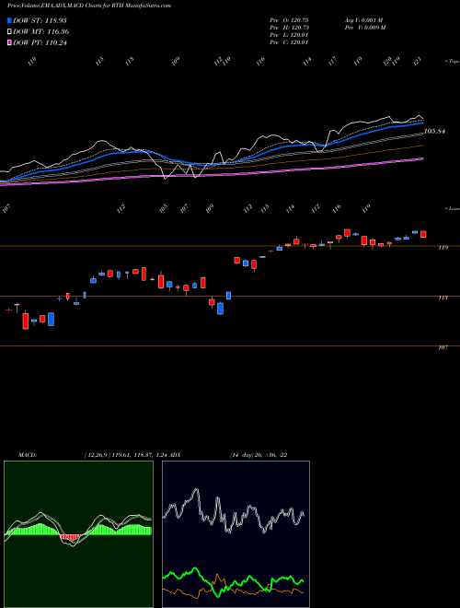Select the 'DOW PT: 110.24' legend label
The height and width of the screenshot is (608, 460).
(40, 42)
